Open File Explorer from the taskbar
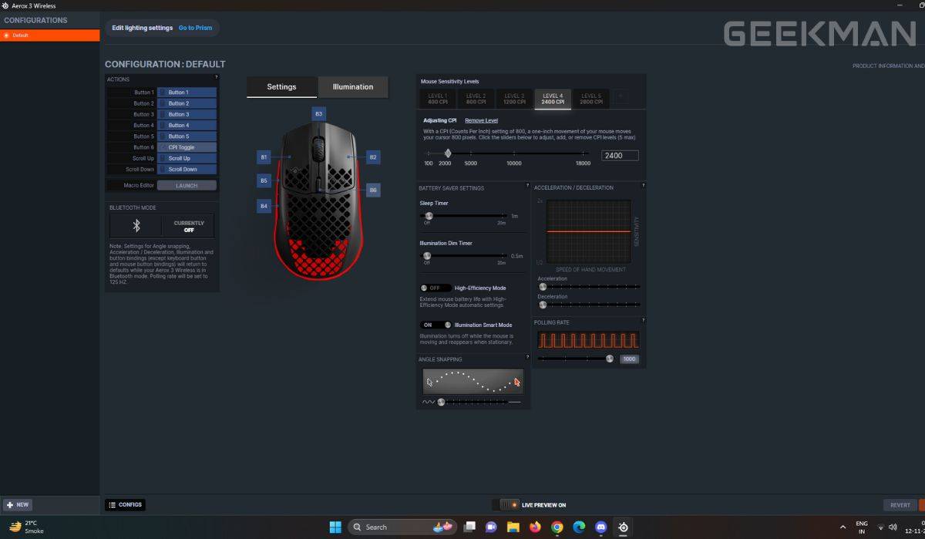Image resolution: width=925 pixels, height=539 pixels. point(513,527)
